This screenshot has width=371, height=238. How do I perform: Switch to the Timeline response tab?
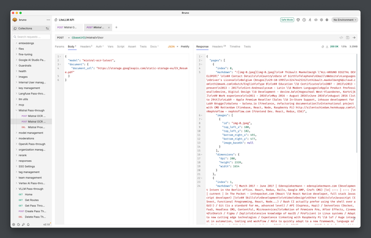point(235,46)
